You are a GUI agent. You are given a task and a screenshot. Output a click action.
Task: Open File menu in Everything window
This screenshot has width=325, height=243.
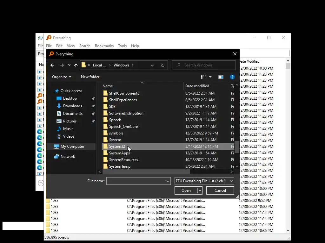point(49,46)
